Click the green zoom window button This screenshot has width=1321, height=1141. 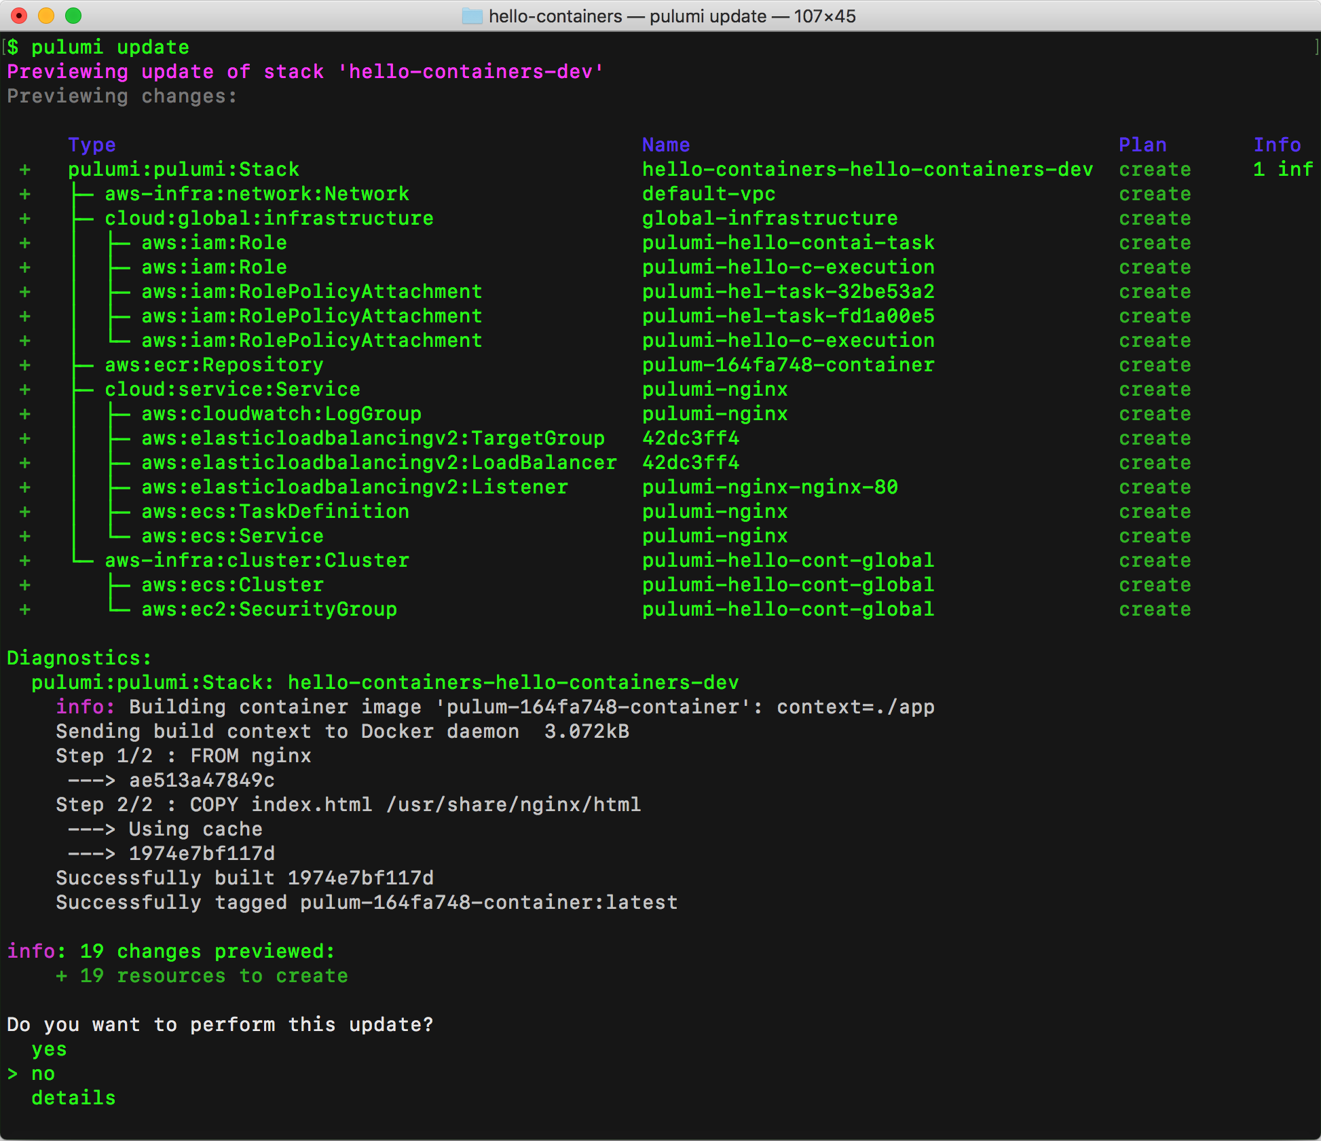(x=73, y=15)
